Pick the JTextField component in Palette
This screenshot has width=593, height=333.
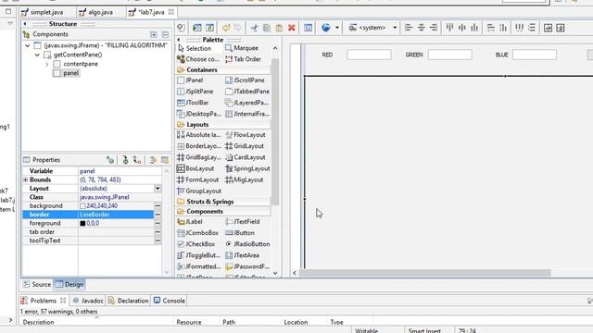[243, 222]
